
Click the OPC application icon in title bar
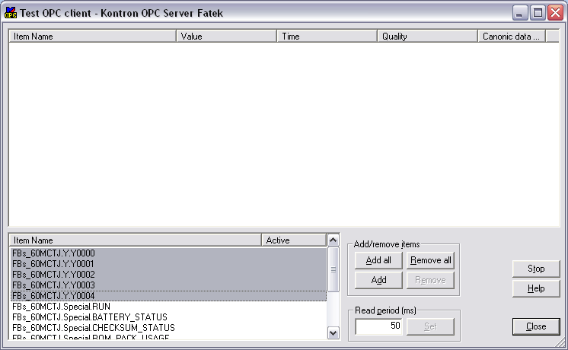coord(11,13)
